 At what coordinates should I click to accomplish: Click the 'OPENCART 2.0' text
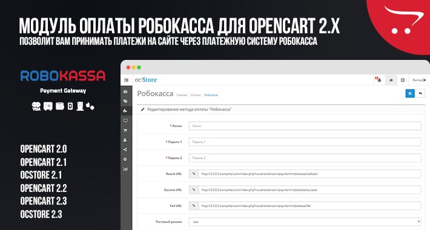[x=44, y=149]
